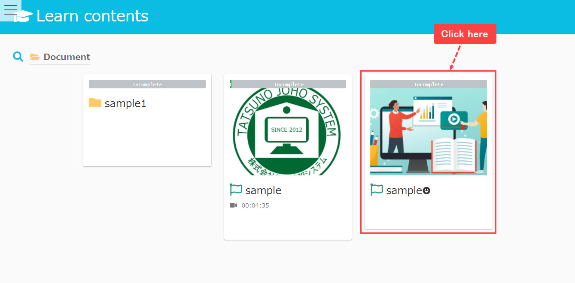
Task: Click the sample title on the rightmost card
Action: point(404,190)
